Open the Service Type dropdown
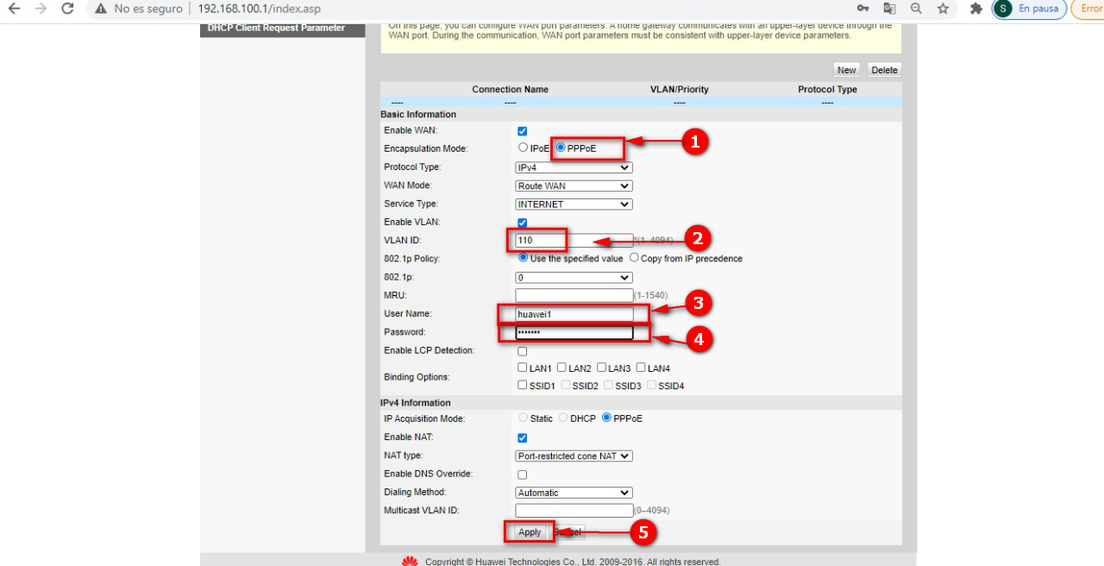 pos(574,204)
